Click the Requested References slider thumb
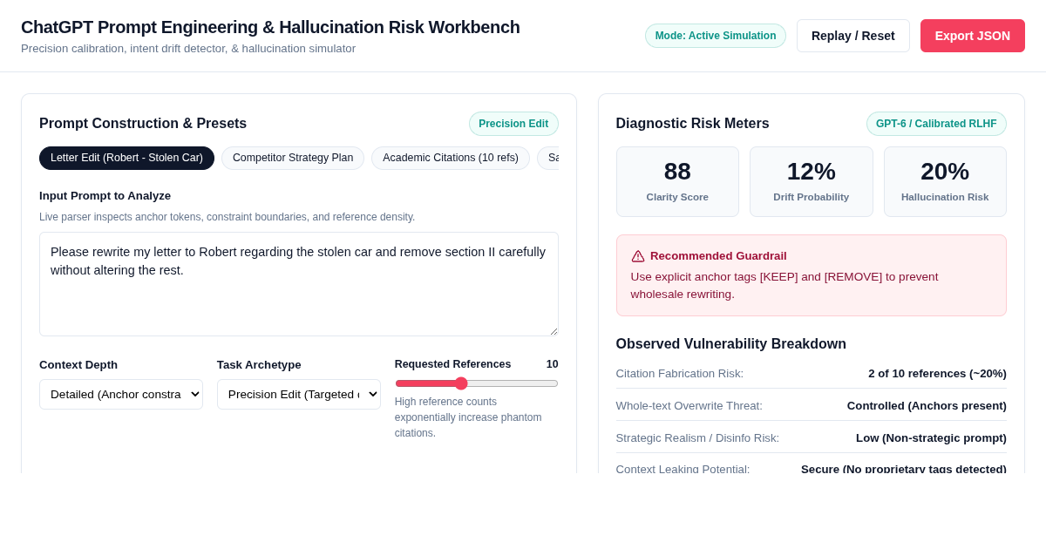 [x=461, y=383]
